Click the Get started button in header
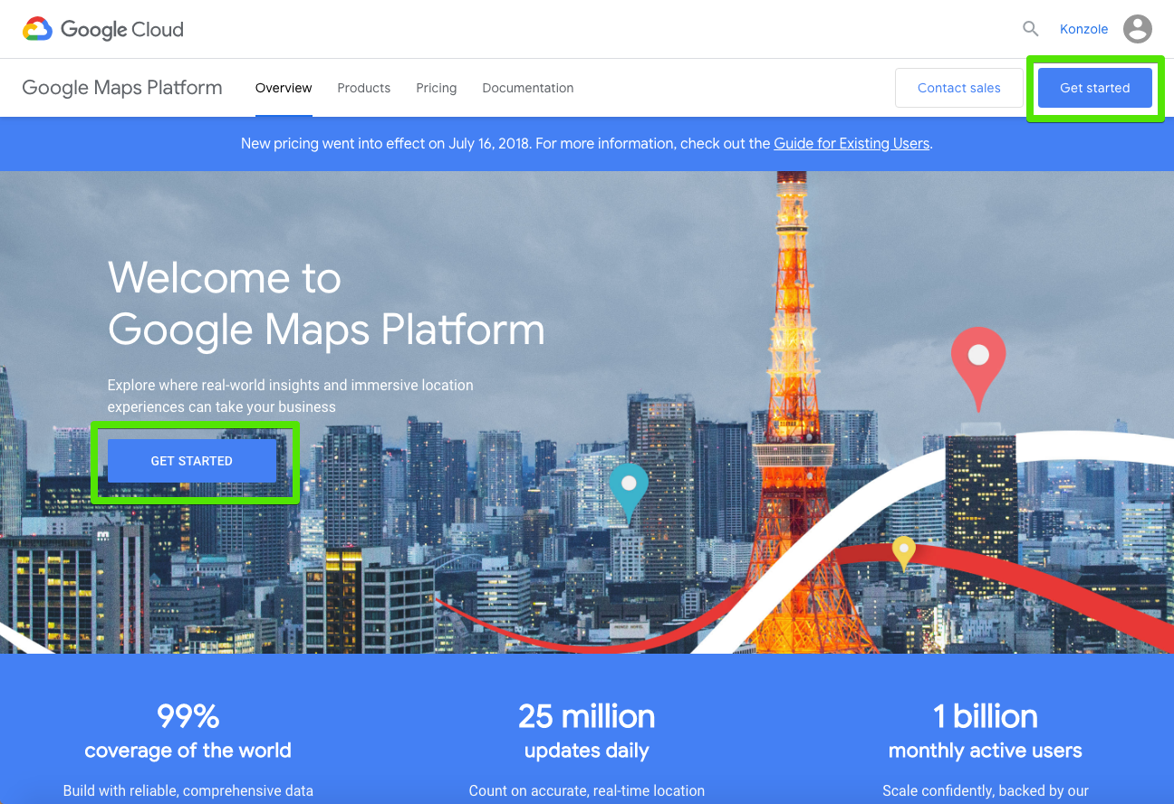 pyautogui.click(x=1095, y=88)
